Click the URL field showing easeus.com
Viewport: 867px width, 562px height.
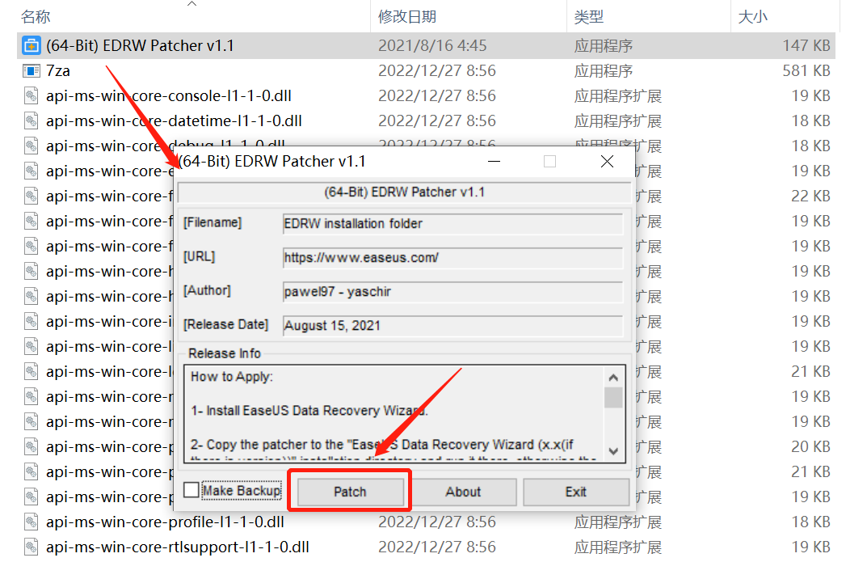[452, 258]
